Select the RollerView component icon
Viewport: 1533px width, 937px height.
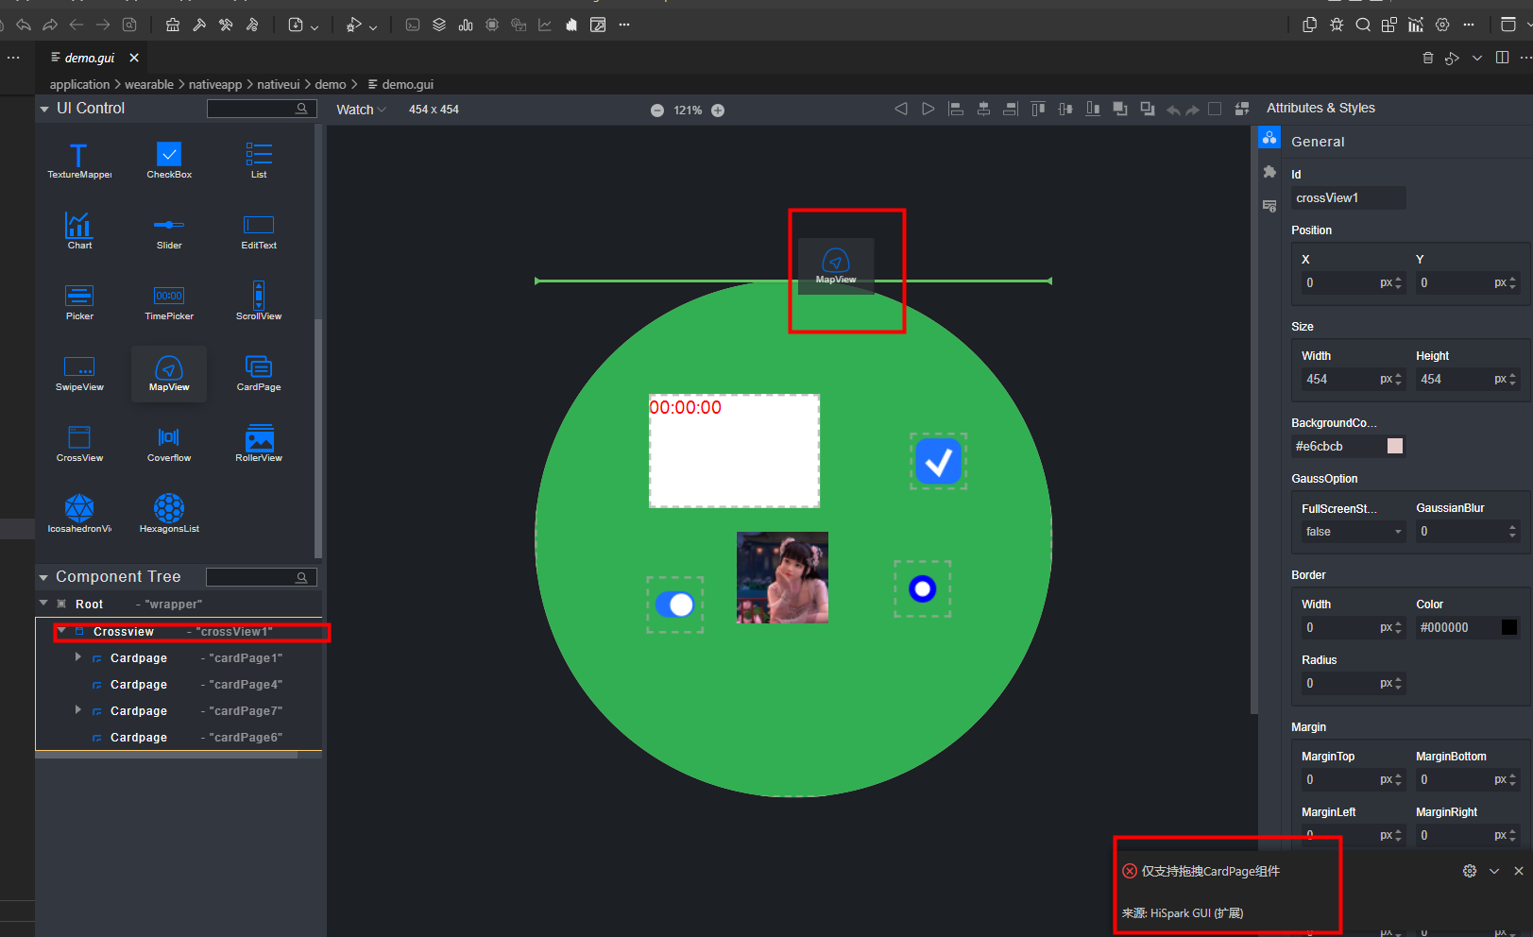259,439
